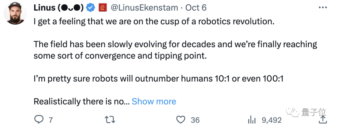337x127 pixels.
Task: Open Linus's profile picture avatar
Action: pos(14,15)
